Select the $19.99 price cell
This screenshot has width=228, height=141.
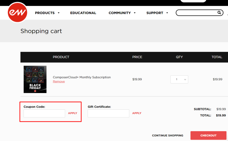(x=137, y=79)
